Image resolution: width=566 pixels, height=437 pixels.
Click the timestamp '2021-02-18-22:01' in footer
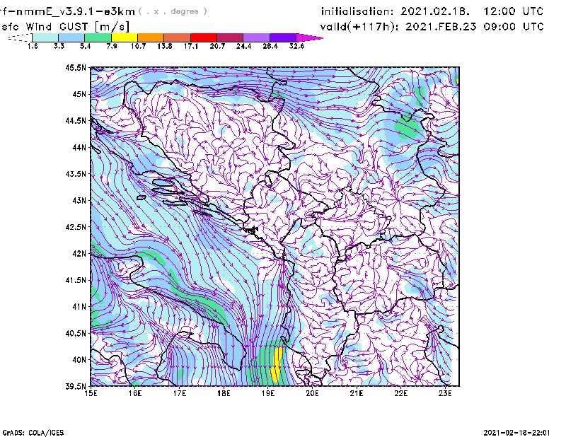coord(516,432)
